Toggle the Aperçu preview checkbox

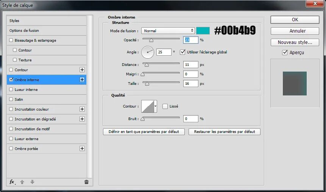[285, 52]
